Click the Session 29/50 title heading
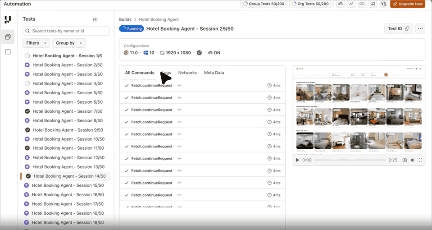The image size is (432, 230). coord(190,29)
